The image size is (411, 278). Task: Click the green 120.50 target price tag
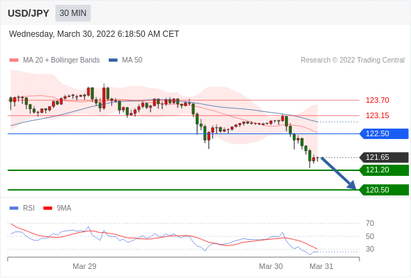point(384,190)
